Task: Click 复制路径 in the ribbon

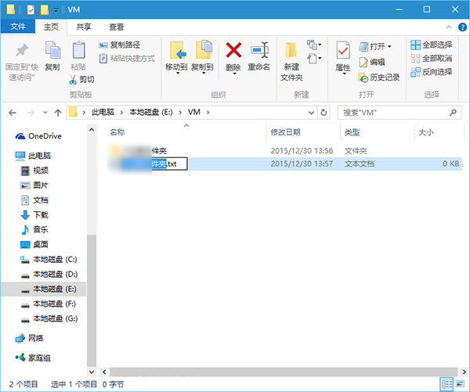Action: pos(119,45)
